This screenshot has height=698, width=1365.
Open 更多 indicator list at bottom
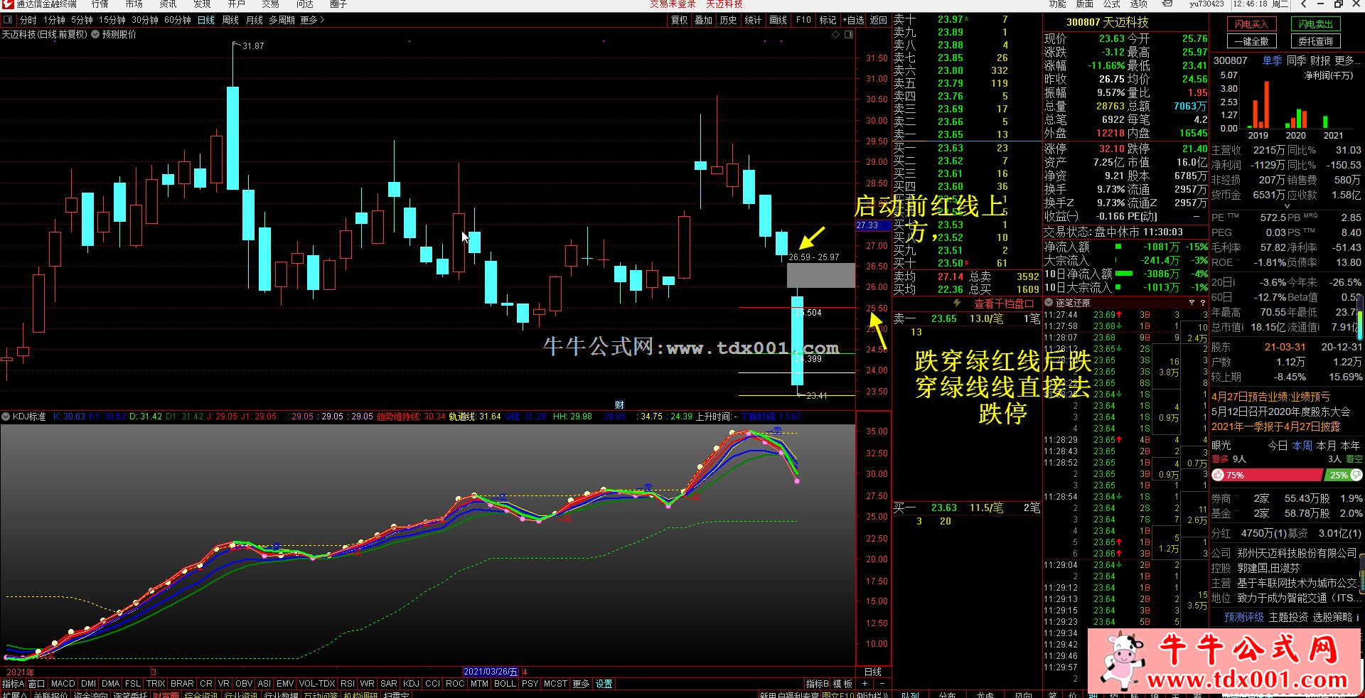point(581,684)
